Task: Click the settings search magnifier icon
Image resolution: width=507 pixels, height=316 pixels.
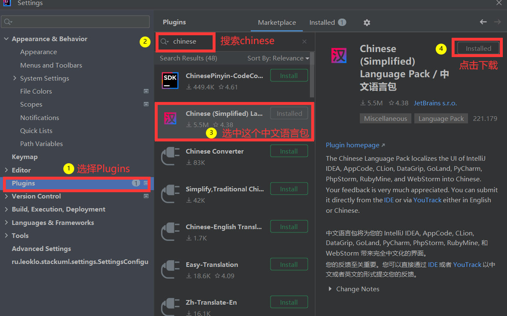Action: click(8, 22)
